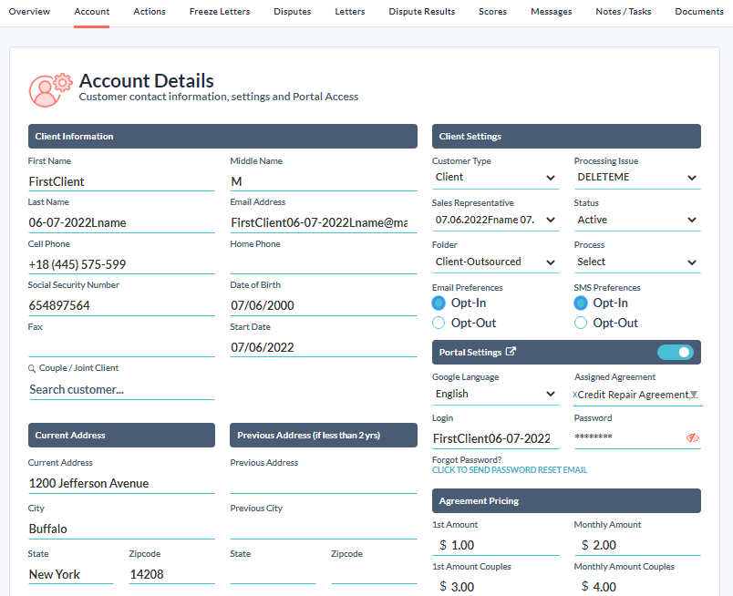The height and width of the screenshot is (596, 733).
Task: Open the Status dropdown showing Active
Action: pyautogui.click(x=637, y=220)
